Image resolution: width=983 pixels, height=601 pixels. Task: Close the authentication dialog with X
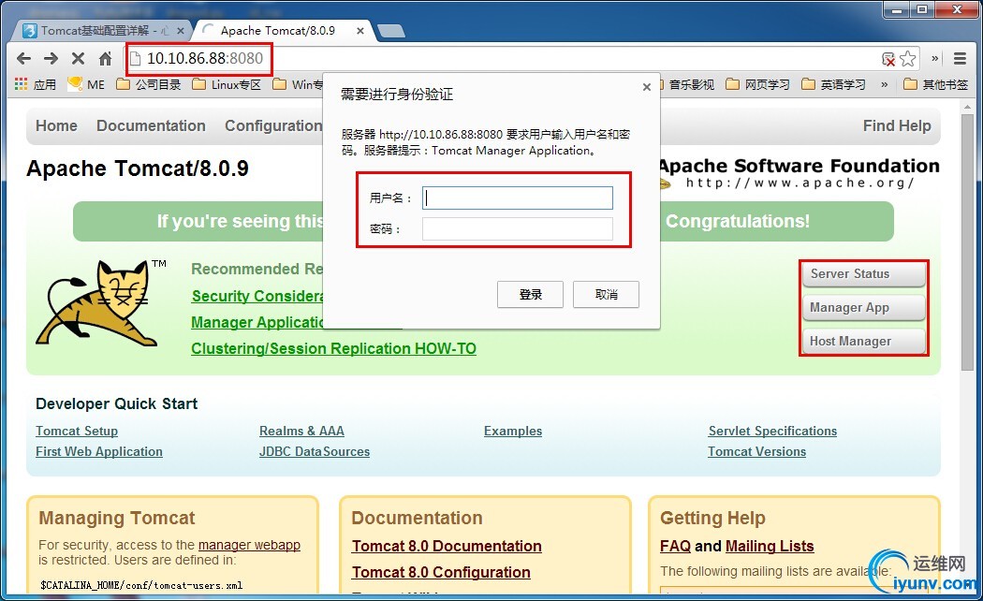point(646,87)
